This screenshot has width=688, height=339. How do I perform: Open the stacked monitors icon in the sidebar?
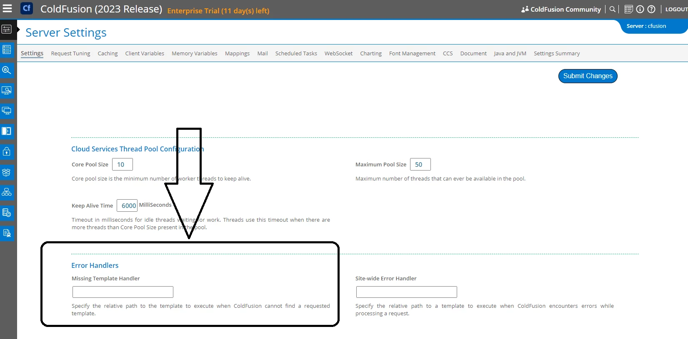pyautogui.click(x=7, y=111)
